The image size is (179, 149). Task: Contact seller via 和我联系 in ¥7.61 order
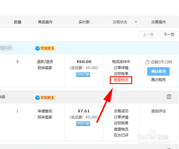45,98
